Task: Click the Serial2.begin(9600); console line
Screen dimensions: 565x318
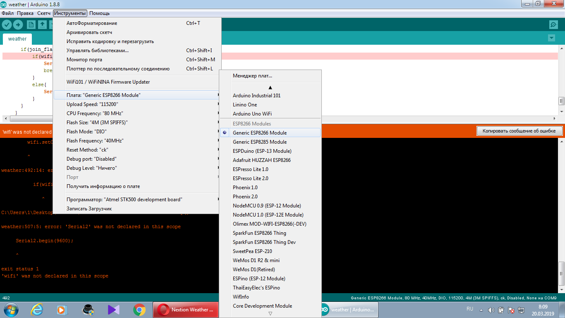Action: pos(45,241)
